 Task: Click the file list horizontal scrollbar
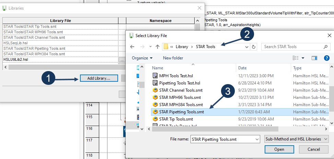tap(215, 129)
